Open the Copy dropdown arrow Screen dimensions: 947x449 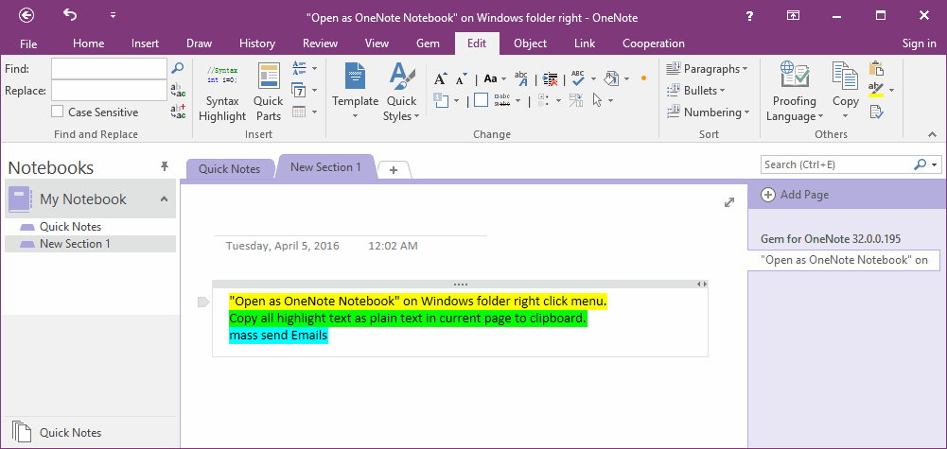[845, 116]
